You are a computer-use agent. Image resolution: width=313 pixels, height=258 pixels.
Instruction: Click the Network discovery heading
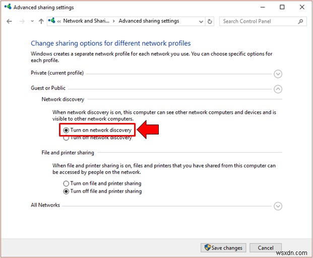(63, 99)
